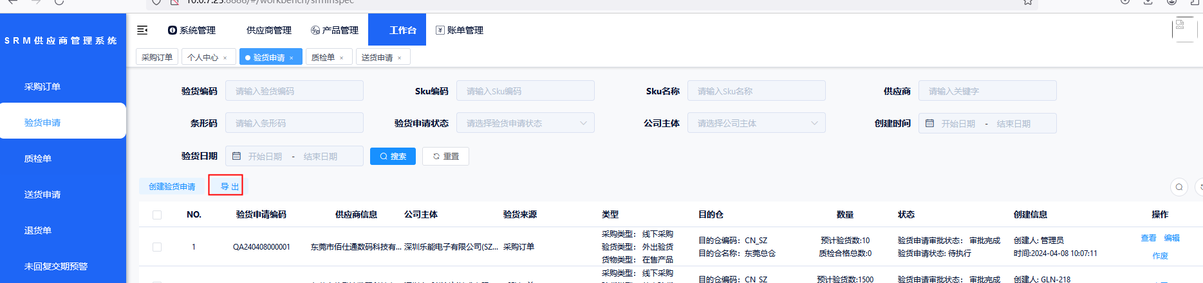Collapse the sidebar with the hamburger icon
Image resolution: width=1203 pixels, height=283 pixels.
pyautogui.click(x=142, y=30)
